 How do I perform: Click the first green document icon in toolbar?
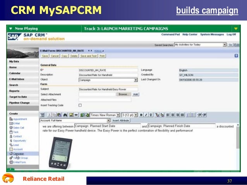(82, 115)
